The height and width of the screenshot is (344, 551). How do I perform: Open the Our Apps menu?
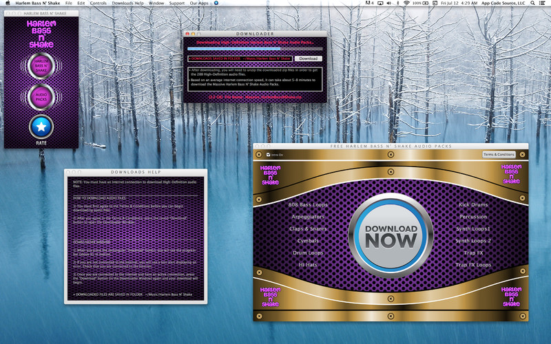click(x=199, y=3)
